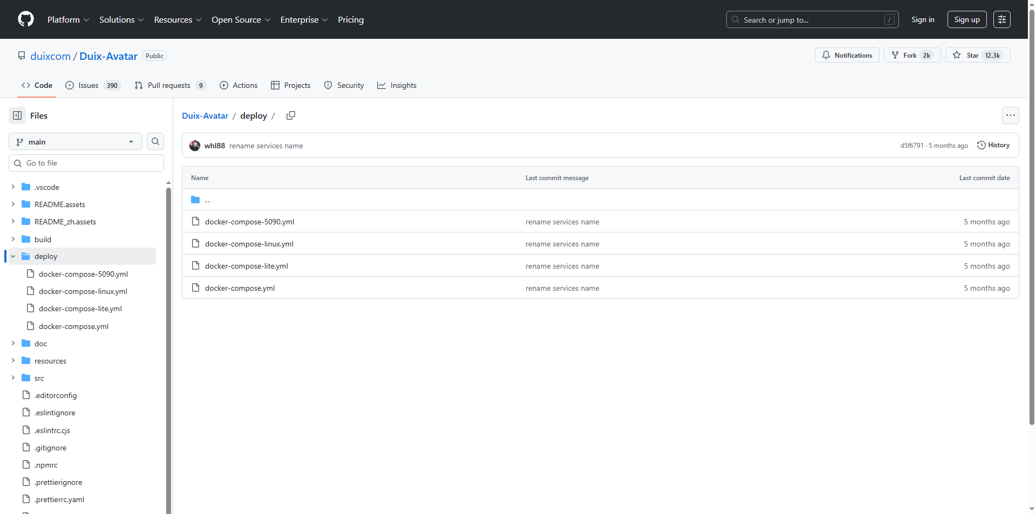Click the .npmrc file icon in the tree
This screenshot has width=1036, height=514.
click(26, 464)
